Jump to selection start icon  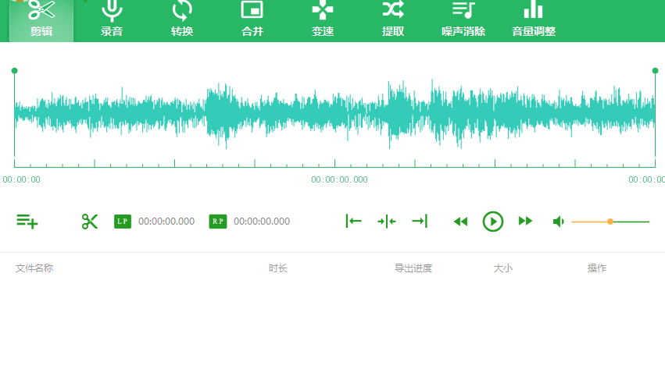click(353, 221)
